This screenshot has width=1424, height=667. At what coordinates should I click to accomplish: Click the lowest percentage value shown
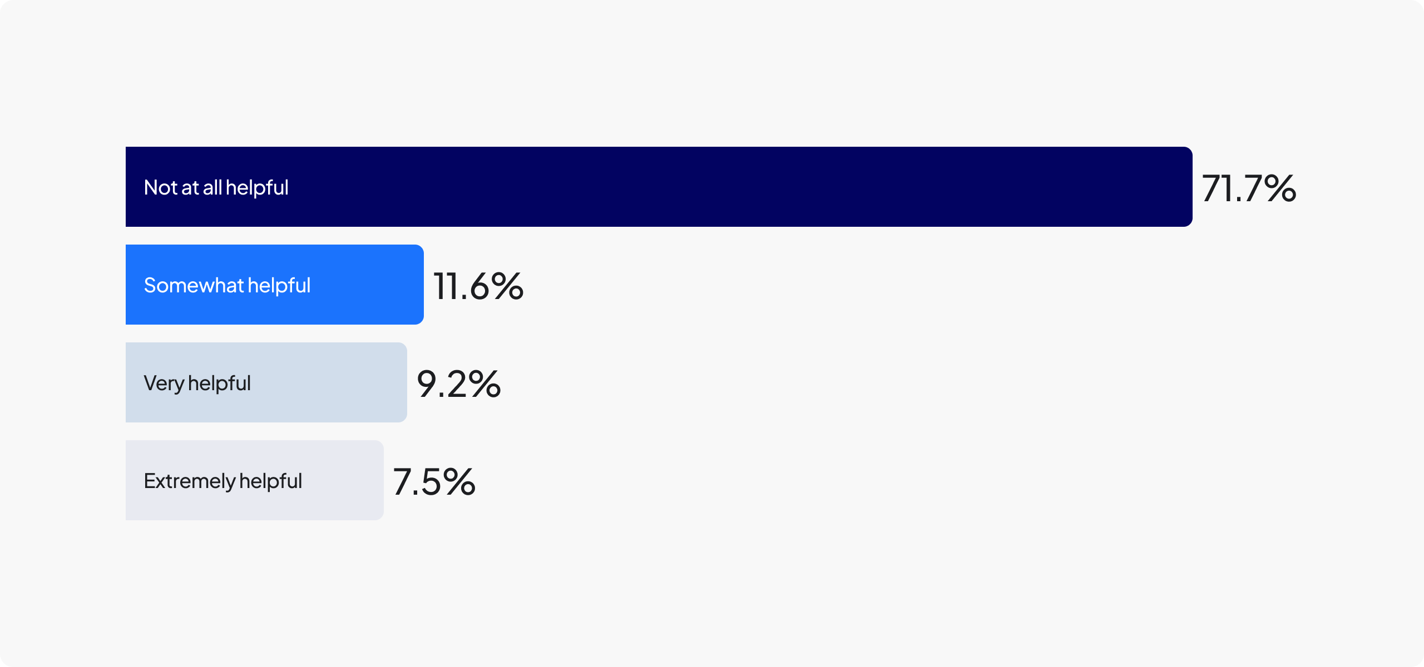pos(434,481)
